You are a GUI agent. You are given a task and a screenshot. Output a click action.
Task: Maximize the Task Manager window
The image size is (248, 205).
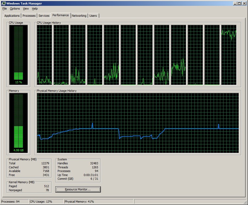[x=240, y=3]
